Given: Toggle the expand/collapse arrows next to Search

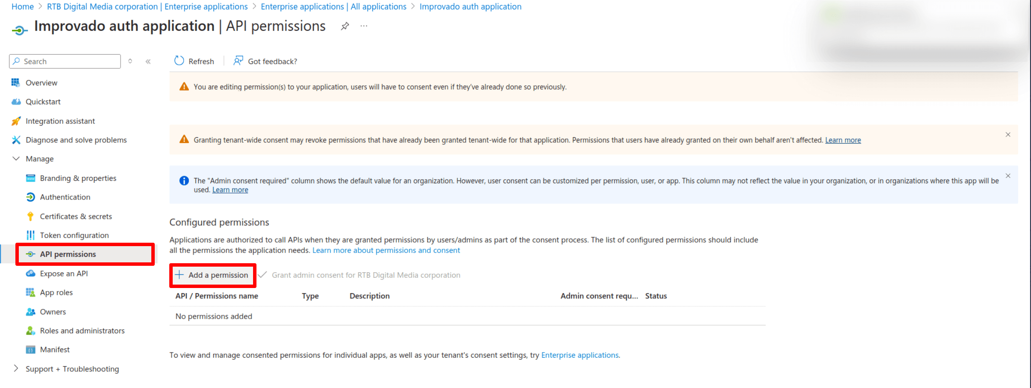Looking at the screenshot, I should [x=130, y=62].
